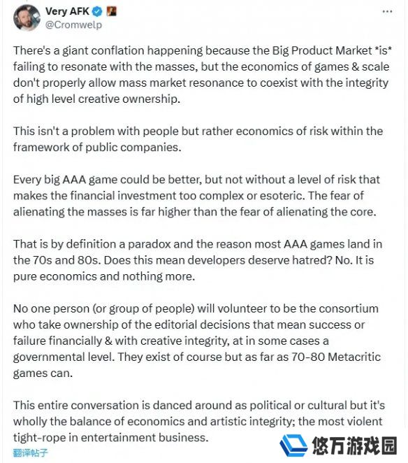Click the phrase "framework of public companies"

click(x=97, y=147)
